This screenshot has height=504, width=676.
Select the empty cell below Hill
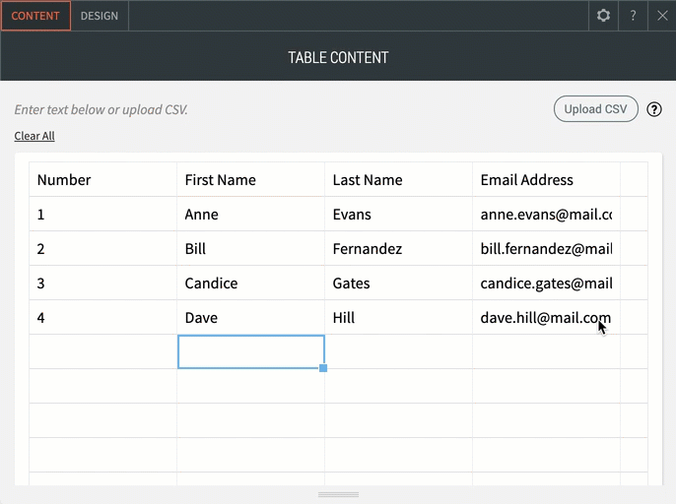coord(398,351)
